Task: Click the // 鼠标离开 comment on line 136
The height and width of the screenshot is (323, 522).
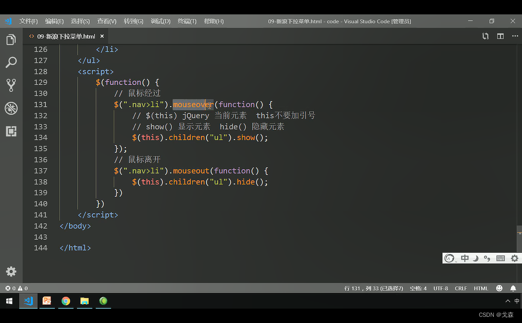Action: click(x=137, y=160)
